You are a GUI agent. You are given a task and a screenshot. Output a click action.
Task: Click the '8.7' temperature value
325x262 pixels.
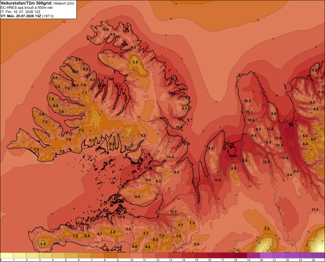click(x=100, y=234)
